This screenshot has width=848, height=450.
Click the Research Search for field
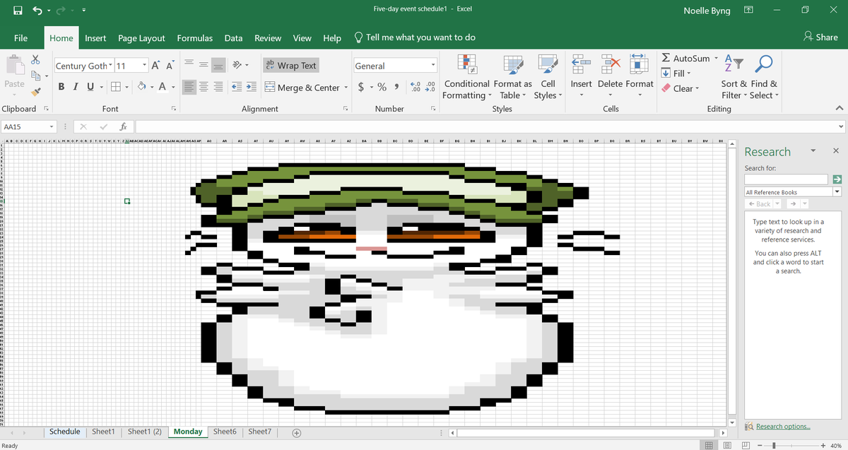(x=785, y=179)
